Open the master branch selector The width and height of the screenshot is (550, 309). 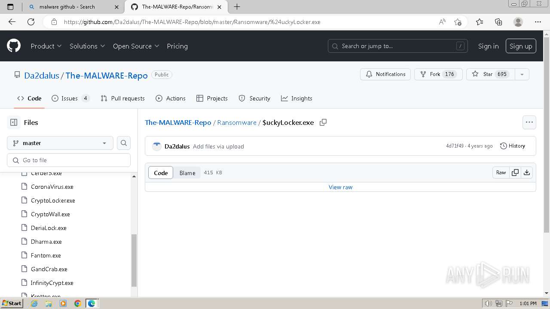[60, 143]
